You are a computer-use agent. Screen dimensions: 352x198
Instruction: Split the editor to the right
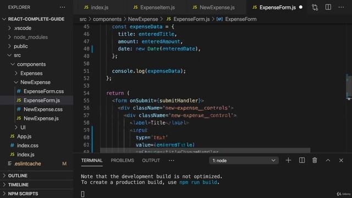coord(328,7)
